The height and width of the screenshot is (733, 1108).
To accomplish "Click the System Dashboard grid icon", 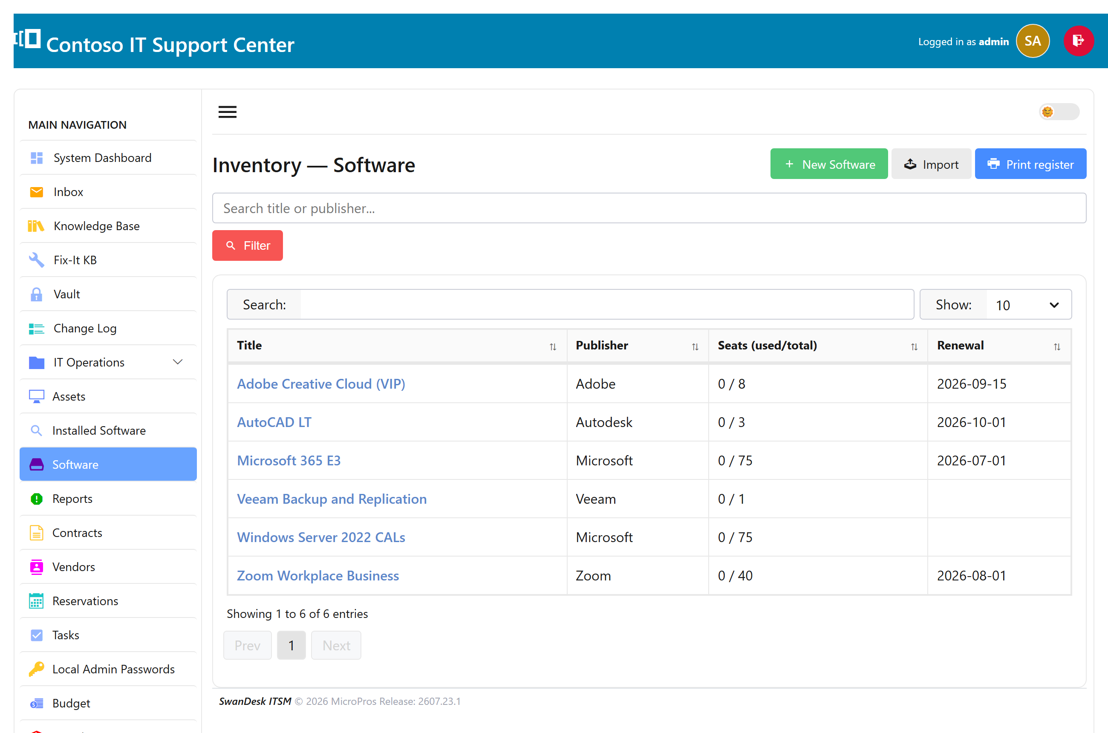I will (37, 158).
